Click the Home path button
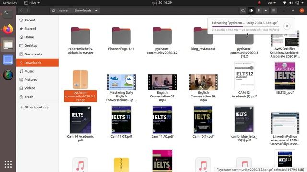 pyautogui.click(x=59, y=11)
